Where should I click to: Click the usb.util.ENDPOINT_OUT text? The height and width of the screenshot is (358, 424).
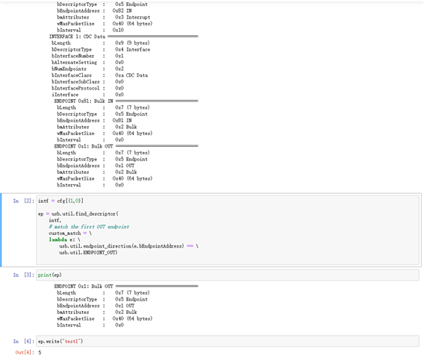point(88,252)
